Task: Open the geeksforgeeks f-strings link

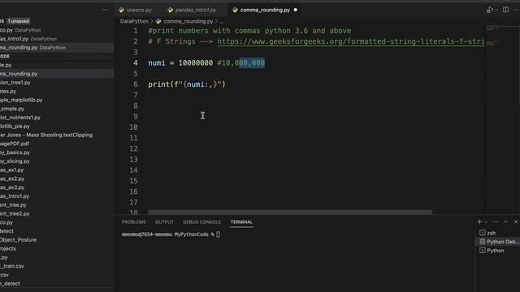Action: click(351, 41)
